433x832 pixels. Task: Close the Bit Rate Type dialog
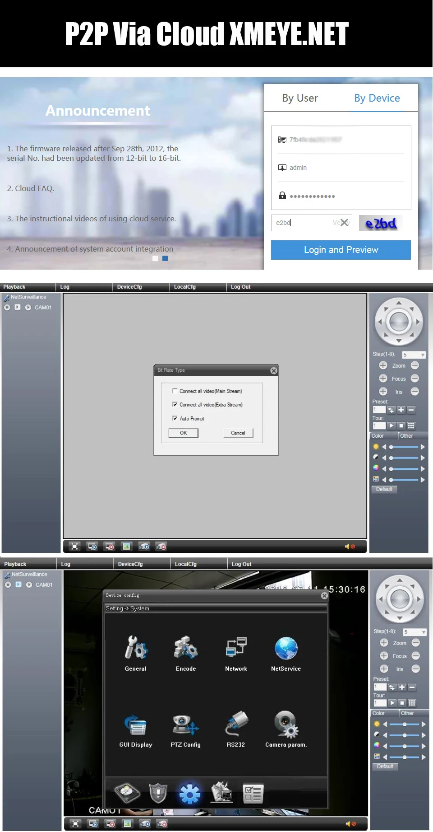click(x=274, y=370)
